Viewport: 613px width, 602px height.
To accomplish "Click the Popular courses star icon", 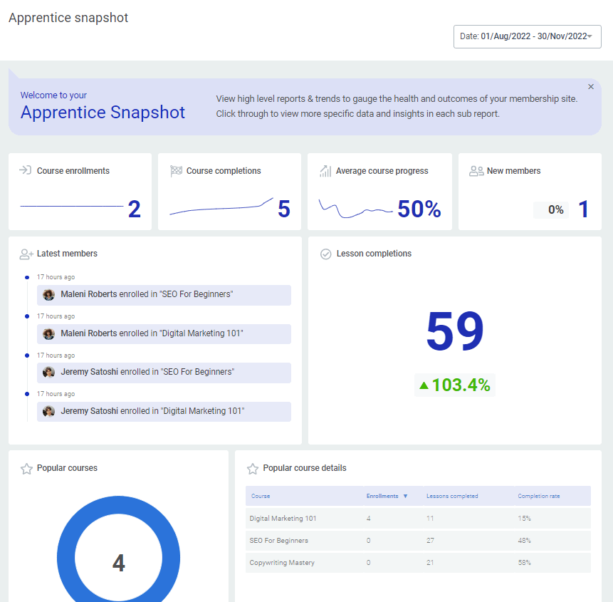I will coord(27,469).
